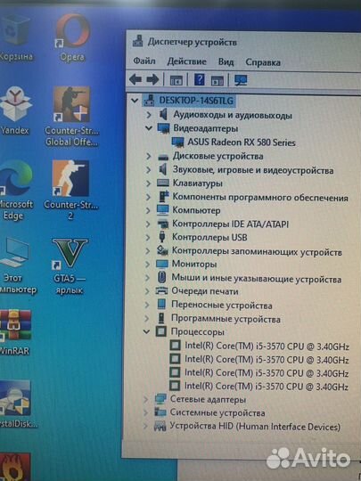Click the Back arrow in Device Manager toolbar
The image size is (361, 481).
coord(135,80)
